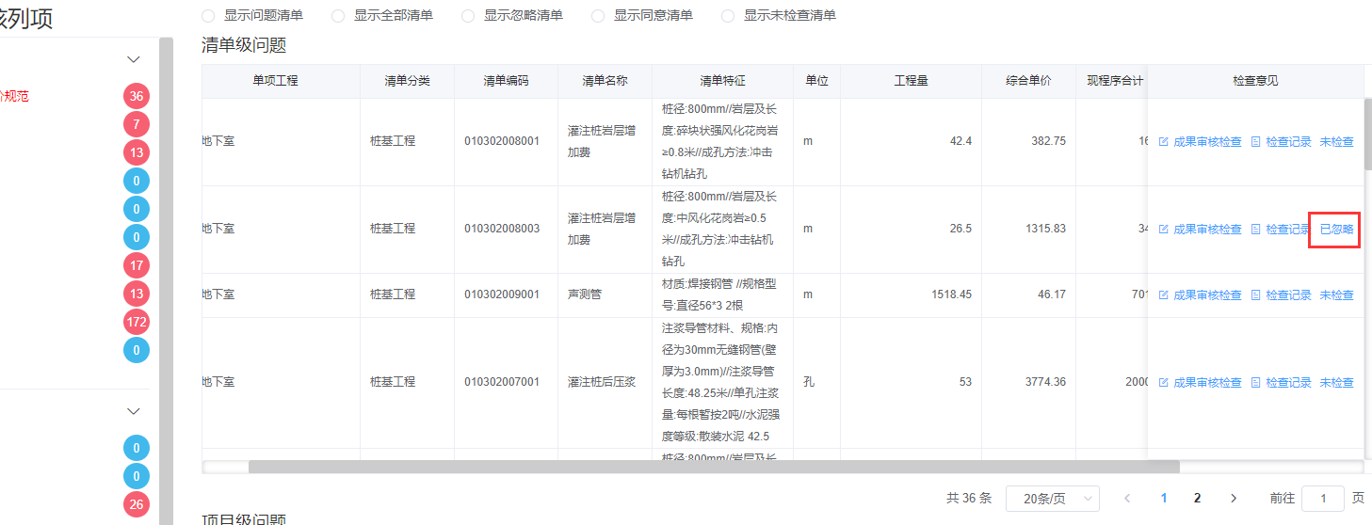The image size is (1372, 525).
Task: Go to page 2
Action: 1198,499
